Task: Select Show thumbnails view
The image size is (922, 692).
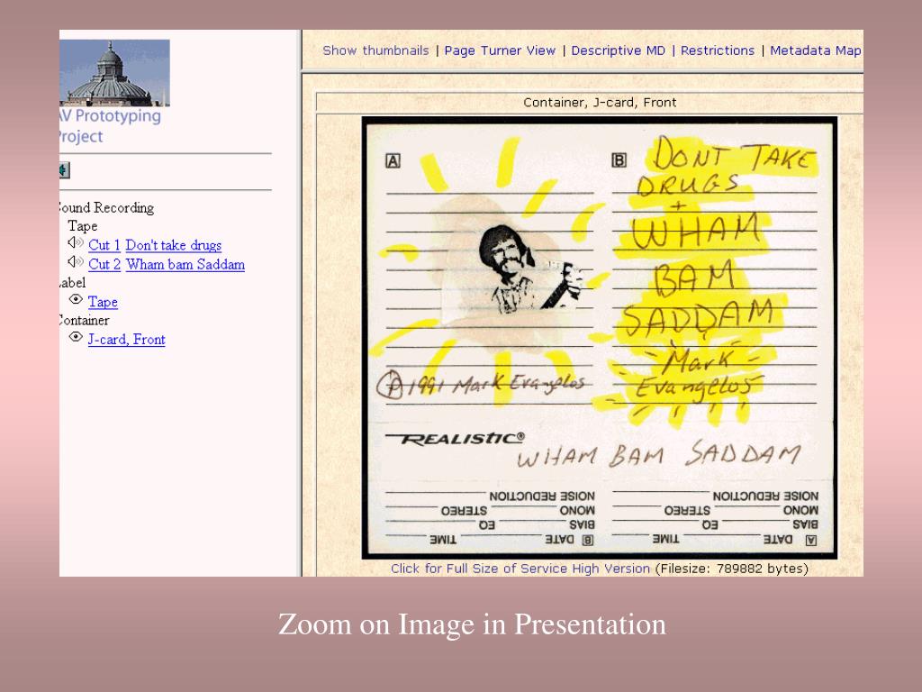Action: pyautogui.click(x=375, y=50)
